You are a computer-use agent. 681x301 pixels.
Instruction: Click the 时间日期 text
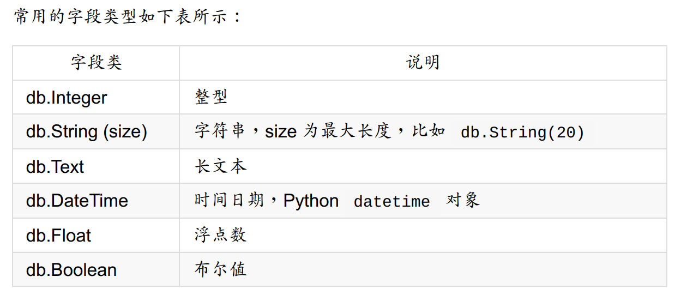pos(229,201)
